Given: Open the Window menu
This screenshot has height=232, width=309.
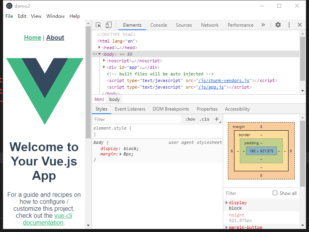Looking at the screenshot, I should click(55, 16).
